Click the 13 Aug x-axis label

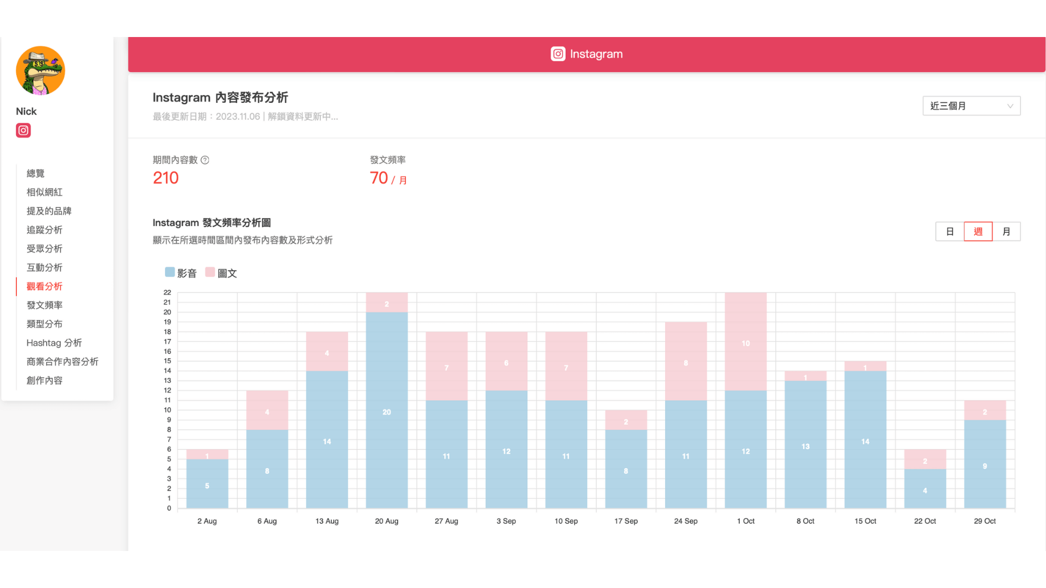pyautogui.click(x=327, y=521)
